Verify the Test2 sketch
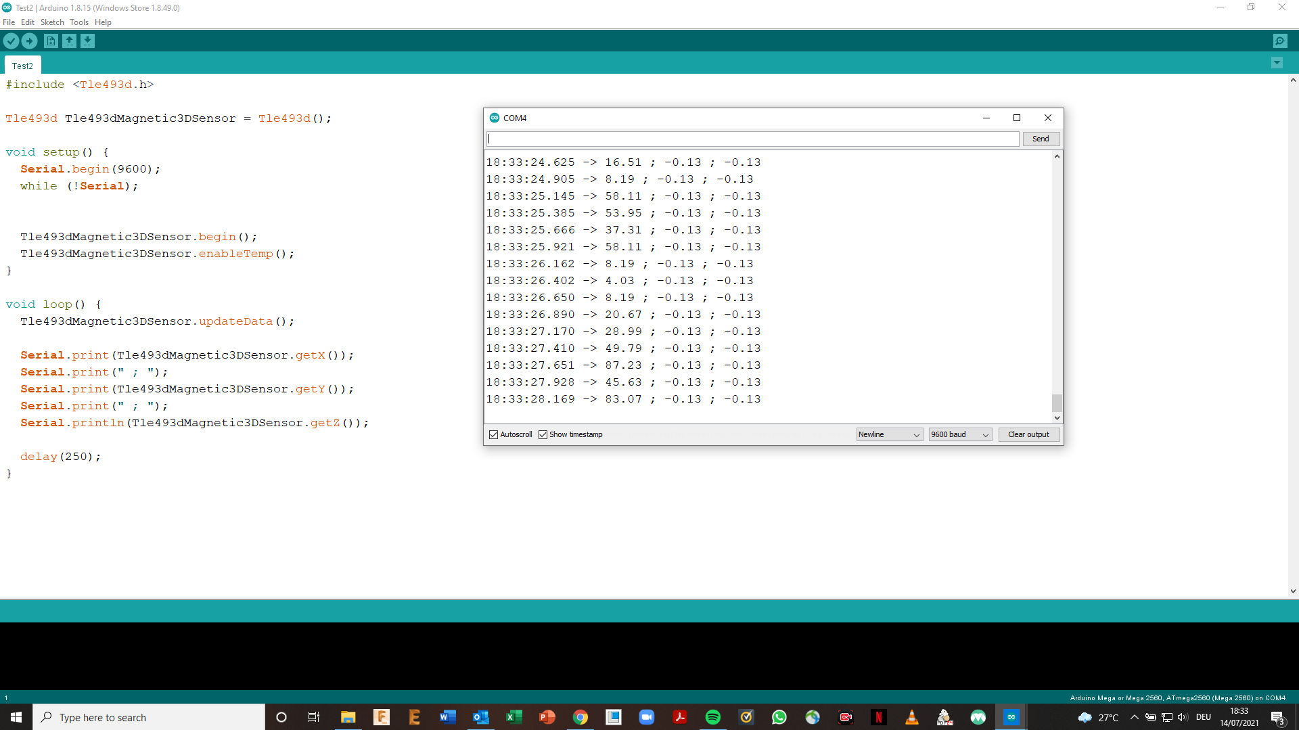Screen dimensions: 1299x730 11,41
